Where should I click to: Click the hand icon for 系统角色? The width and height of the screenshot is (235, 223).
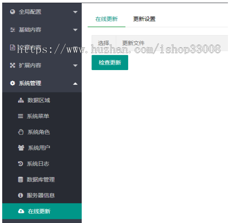tap(21, 132)
